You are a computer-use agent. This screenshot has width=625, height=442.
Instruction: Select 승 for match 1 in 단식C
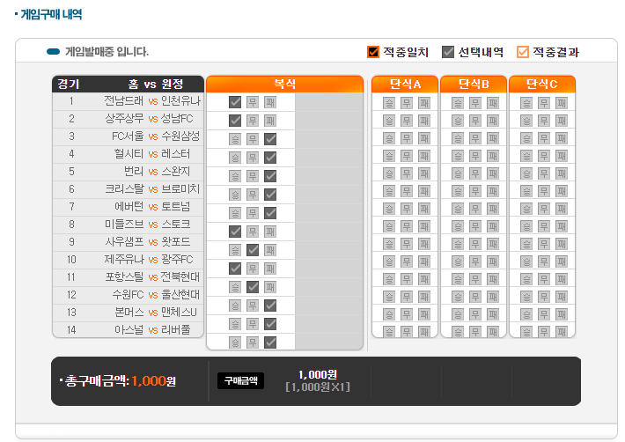pyautogui.click(x=526, y=103)
